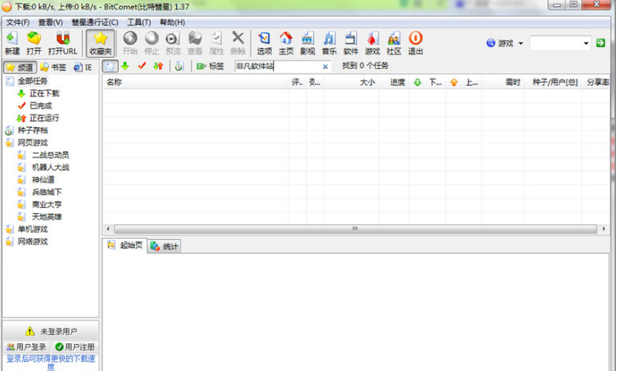
Task: Open the 文件(F) menu
Action: point(18,22)
